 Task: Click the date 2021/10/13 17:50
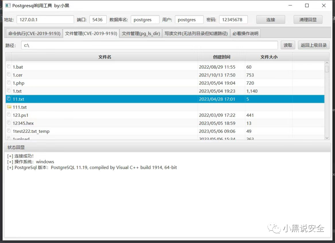tap(217, 75)
